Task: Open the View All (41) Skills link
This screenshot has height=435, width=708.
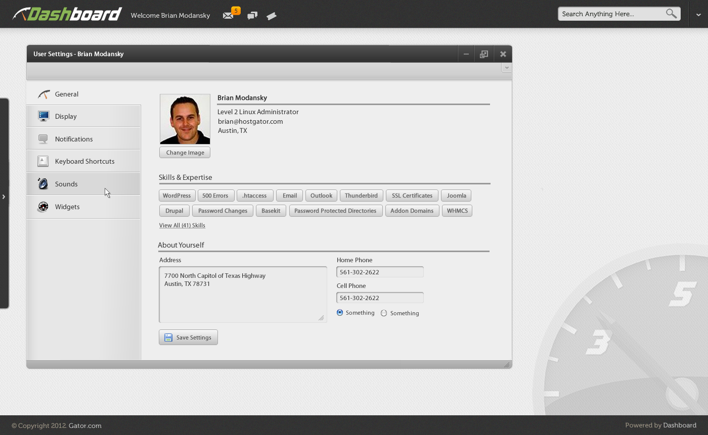Action: pyautogui.click(x=182, y=225)
